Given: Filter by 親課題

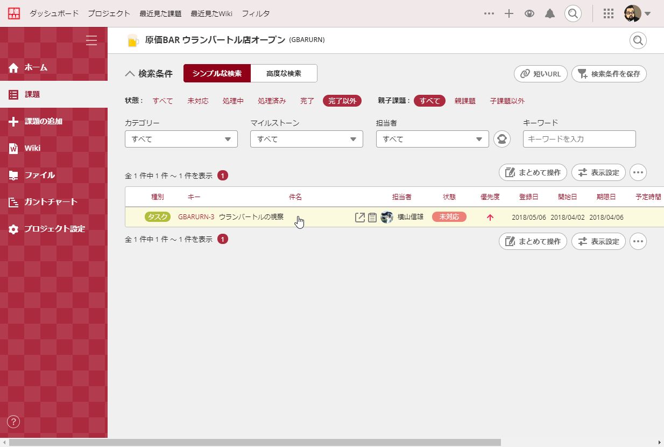Looking at the screenshot, I should (x=465, y=101).
